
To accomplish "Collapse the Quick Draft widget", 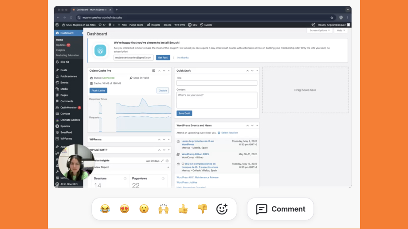I will tap(257, 71).
